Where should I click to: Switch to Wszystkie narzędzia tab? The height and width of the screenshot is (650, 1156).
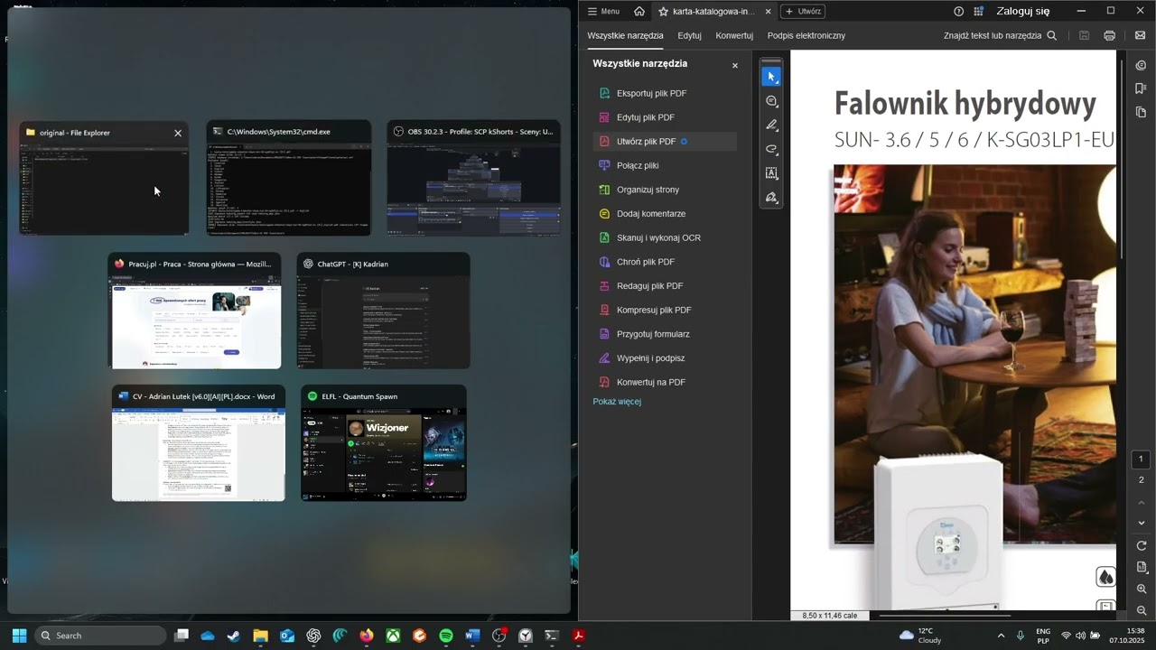625,35
